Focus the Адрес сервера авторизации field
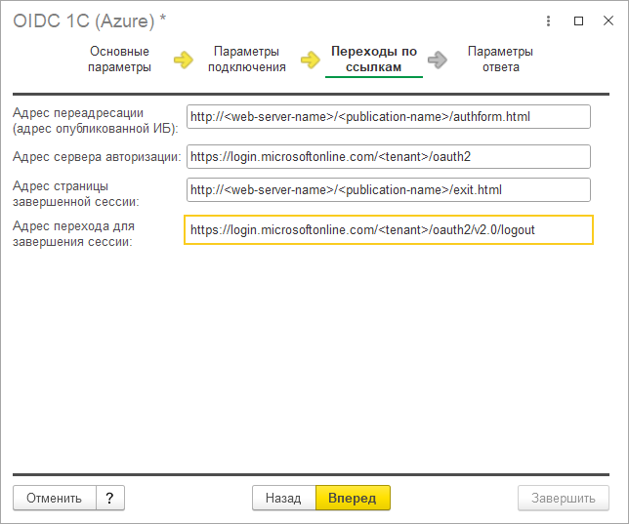Image resolution: width=629 pixels, height=524 pixels. click(389, 156)
